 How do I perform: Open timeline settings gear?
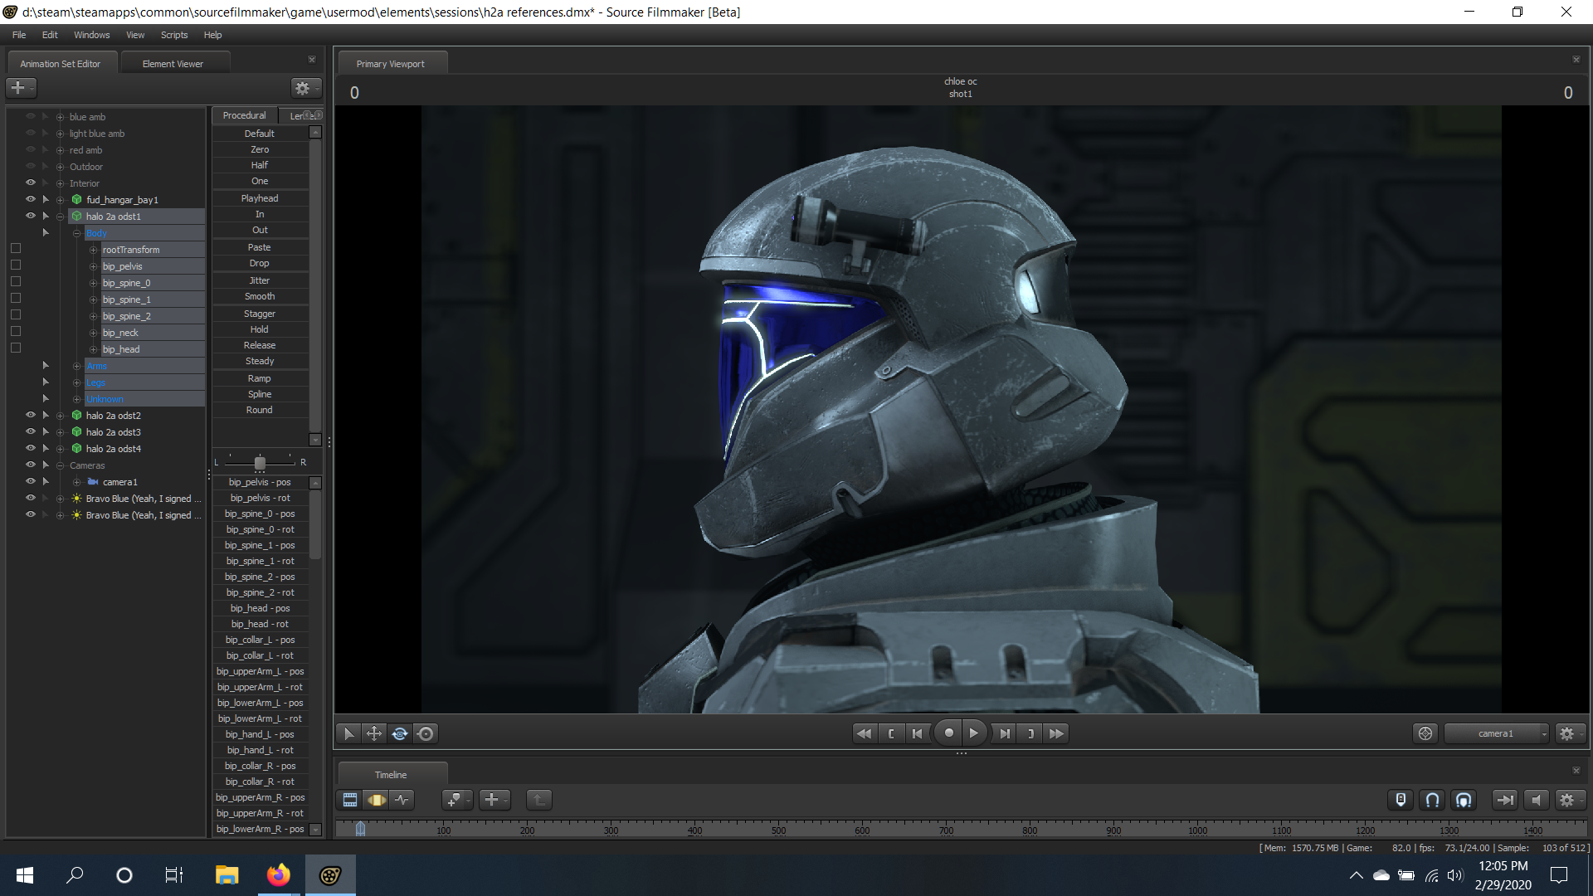[x=1569, y=800]
